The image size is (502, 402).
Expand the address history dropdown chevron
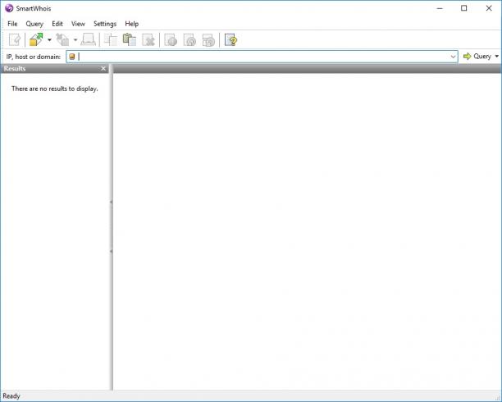coord(453,57)
